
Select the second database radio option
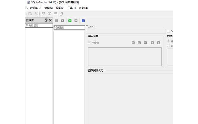click(168, 46)
